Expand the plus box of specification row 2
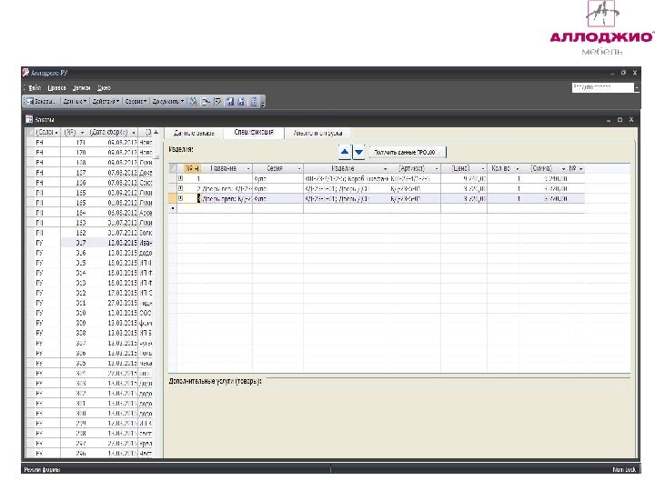Screen dimensions: 655x491 pyautogui.click(x=181, y=188)
